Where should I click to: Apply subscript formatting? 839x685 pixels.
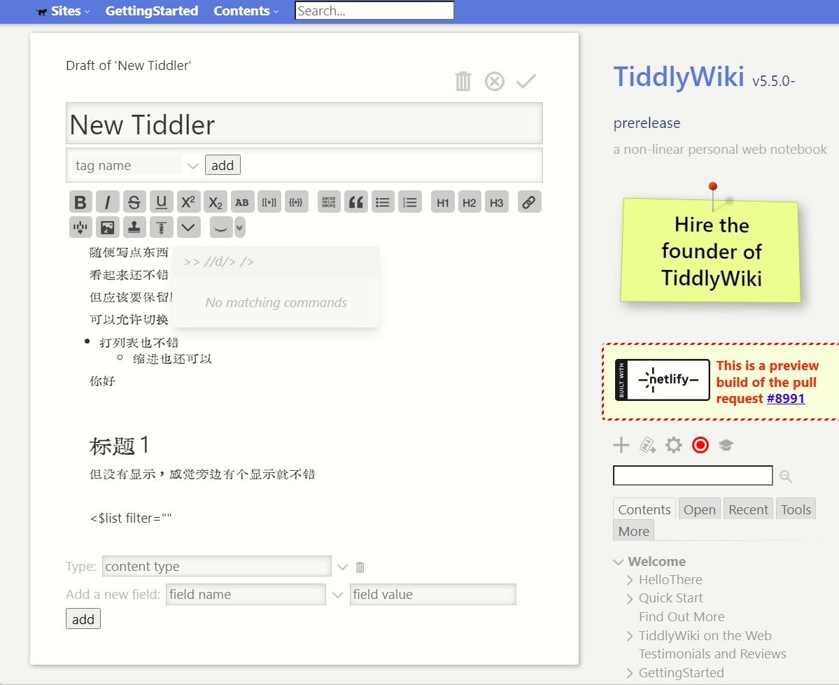[215, 202]
